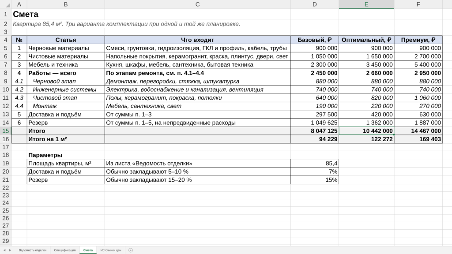Screen dimensions: 452x254
Task: Open the «Спецификация» sheet tab
Action: [65, 250]
